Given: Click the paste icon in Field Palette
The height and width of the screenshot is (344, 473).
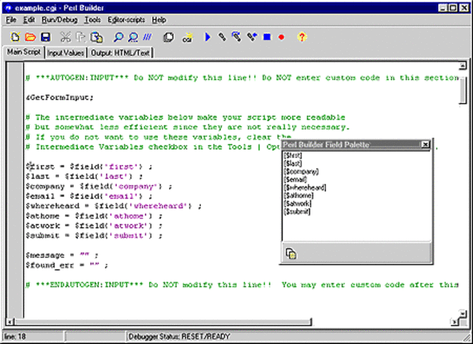Looking at the screenshot, I should (290, 254).
